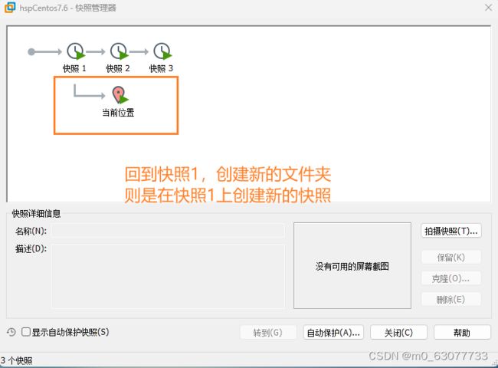Focus the 描述(D) text area
The width and height of the screenshot is (498, 368).
[168, 276]
